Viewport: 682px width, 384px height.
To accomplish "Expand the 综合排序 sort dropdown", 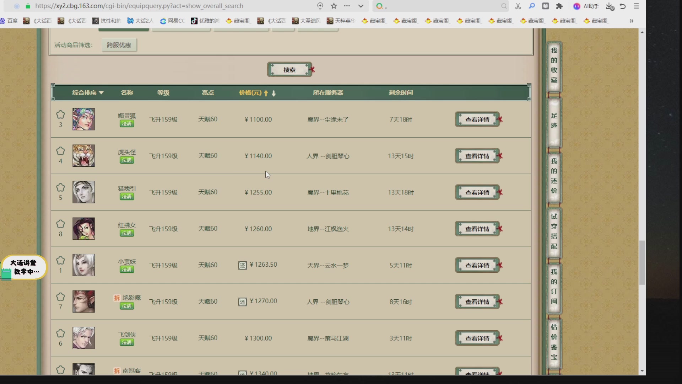I will (88, 93).
